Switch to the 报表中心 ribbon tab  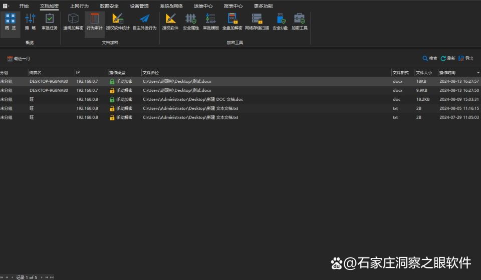[x=233, y=6]
